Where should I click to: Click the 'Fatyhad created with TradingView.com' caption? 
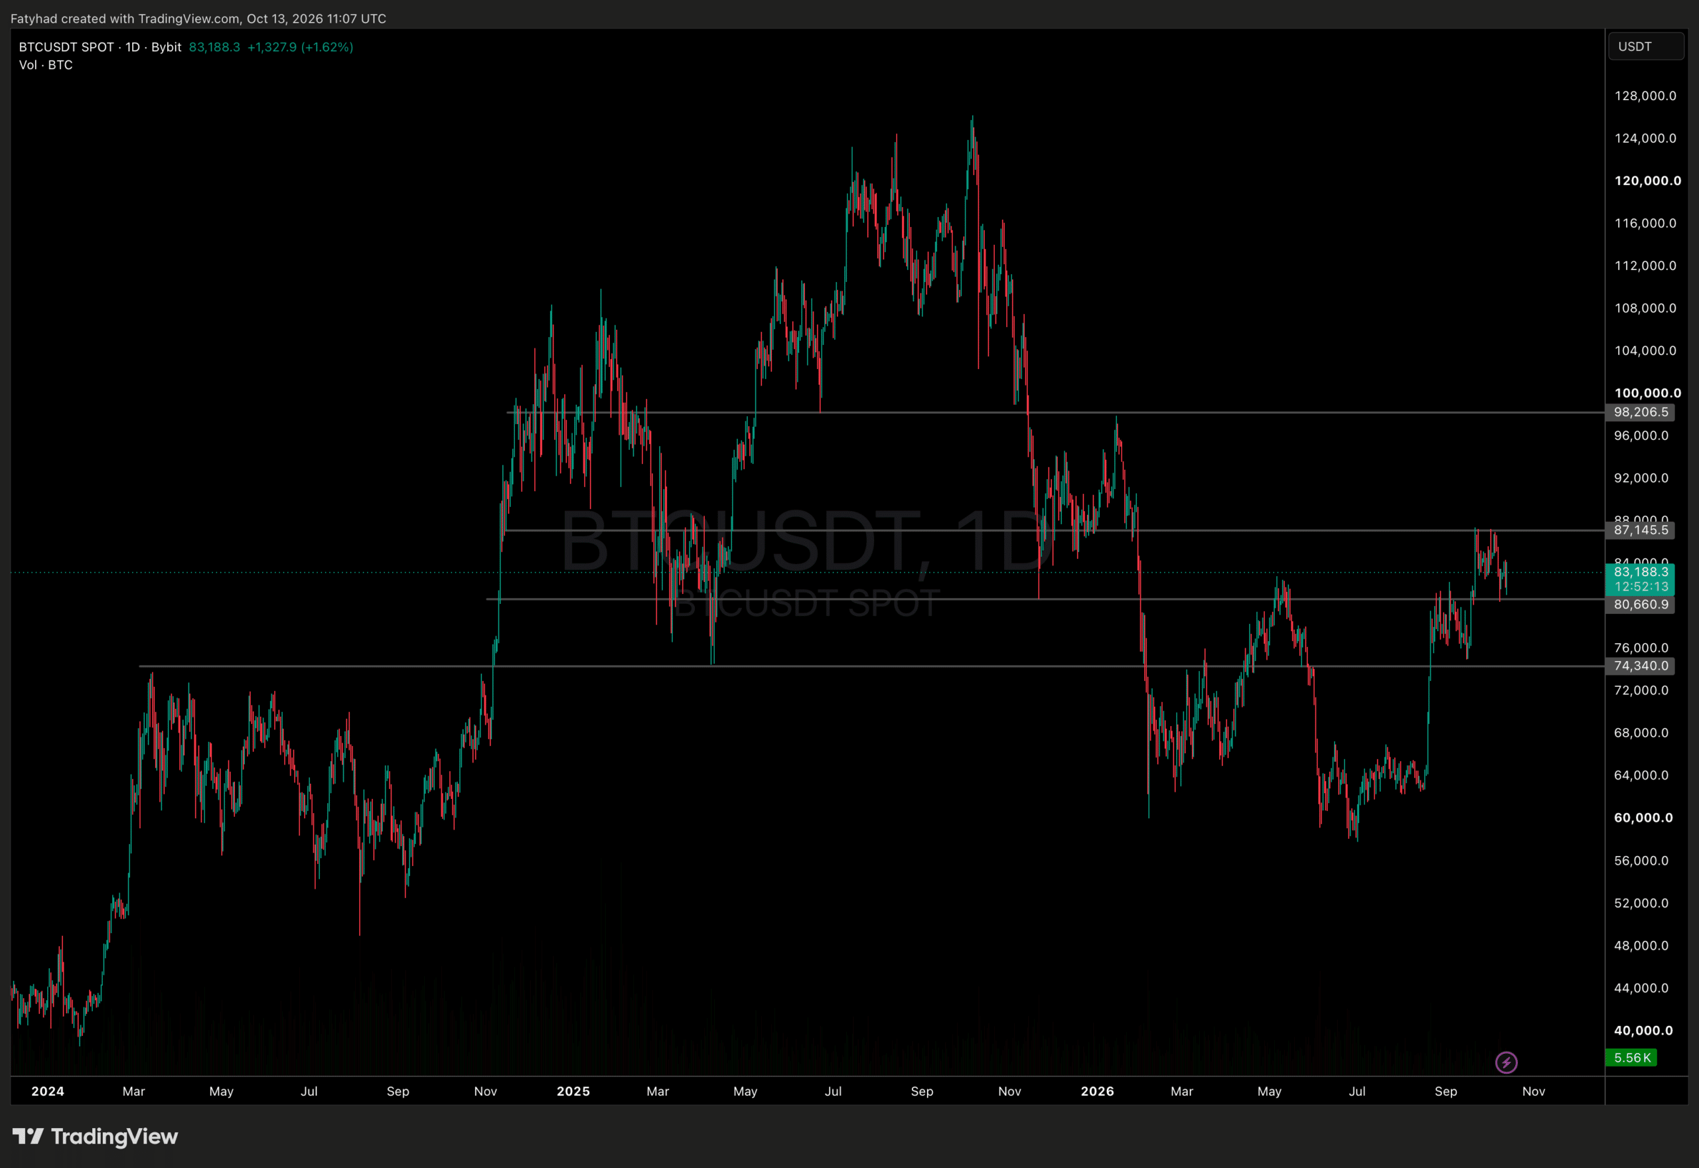click(x=125, y=19)
